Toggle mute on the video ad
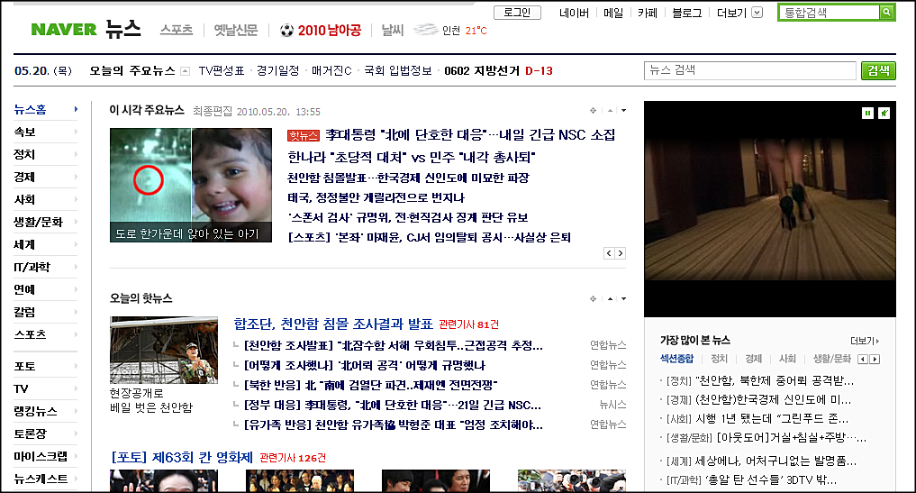Screen dimensions: 916x493 click(x=884, y=113)
